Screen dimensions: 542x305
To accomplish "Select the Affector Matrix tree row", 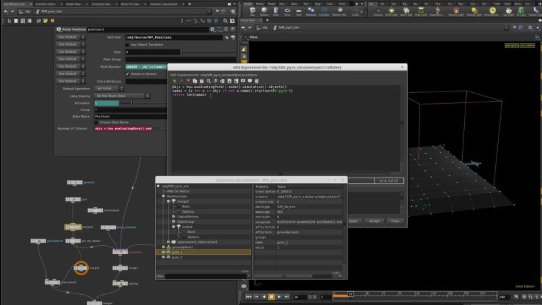I will click(x=178, y=191).
